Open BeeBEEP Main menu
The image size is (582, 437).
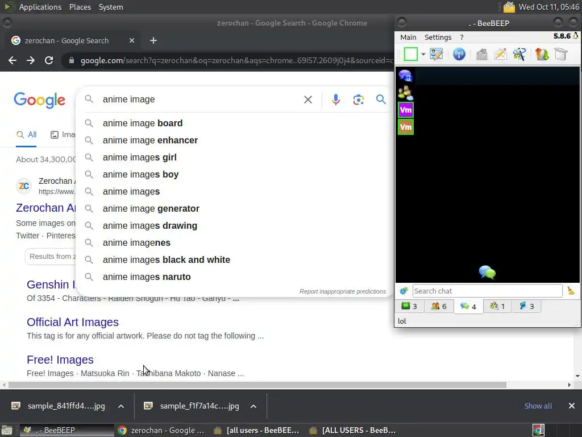(x=408, y=37)
